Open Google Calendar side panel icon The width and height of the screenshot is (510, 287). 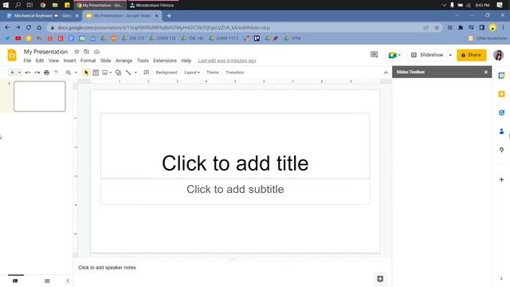tap(501, 76)
